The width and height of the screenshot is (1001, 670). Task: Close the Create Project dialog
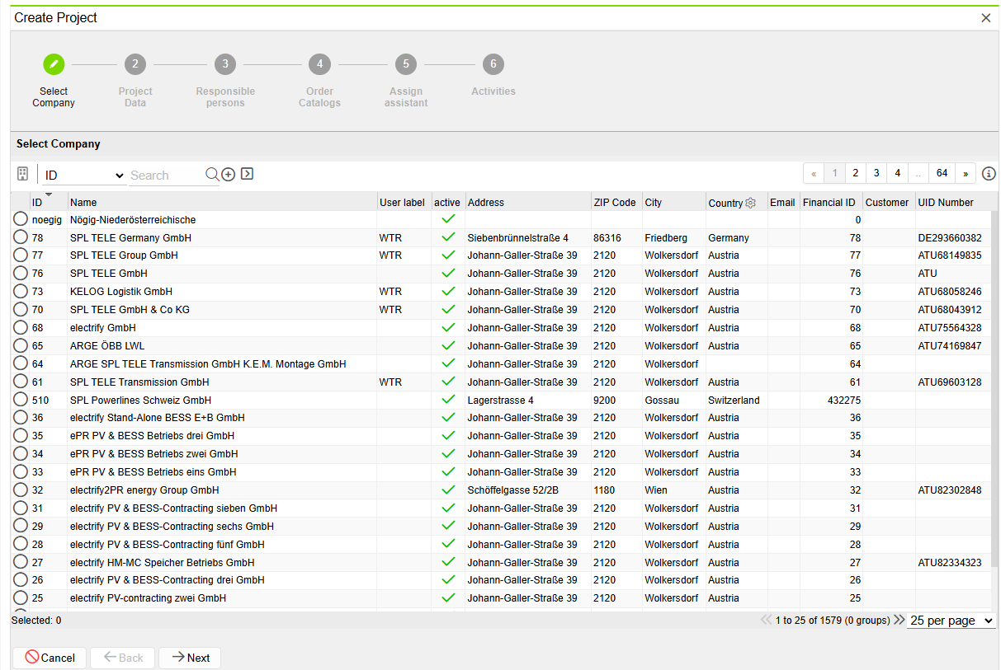tap(985, 17)
